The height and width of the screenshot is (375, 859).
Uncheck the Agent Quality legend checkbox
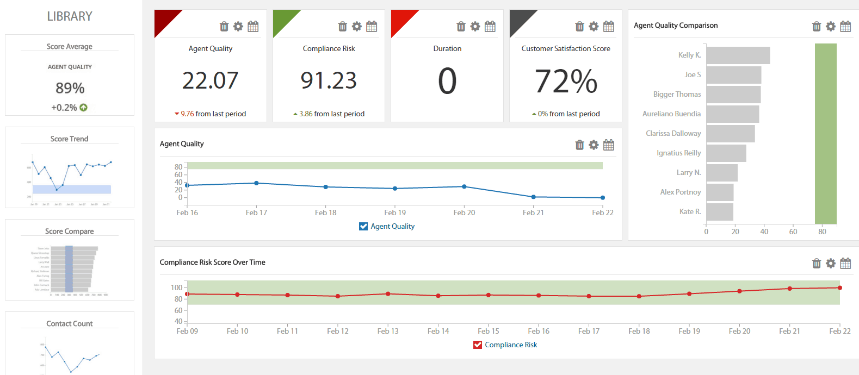[363, 227]
